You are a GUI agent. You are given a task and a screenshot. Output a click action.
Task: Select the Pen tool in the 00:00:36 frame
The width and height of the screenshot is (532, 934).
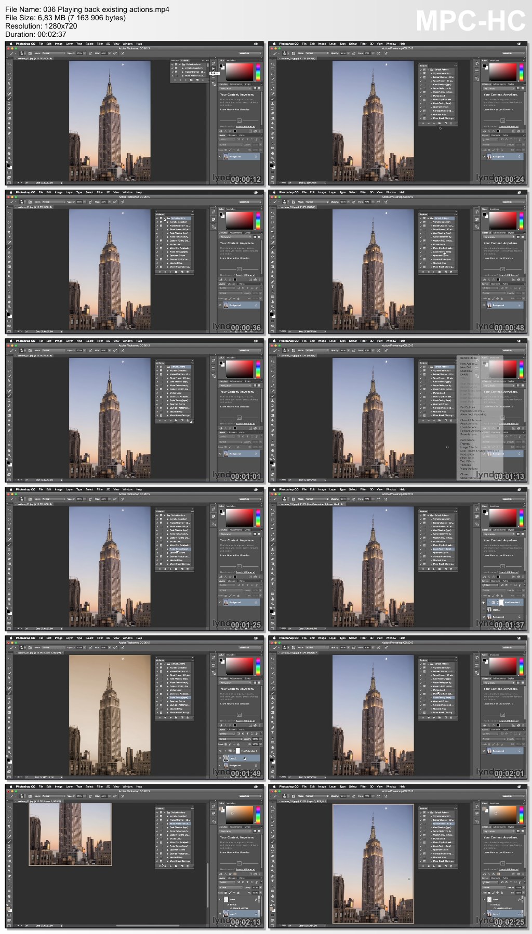click(9, 282)
